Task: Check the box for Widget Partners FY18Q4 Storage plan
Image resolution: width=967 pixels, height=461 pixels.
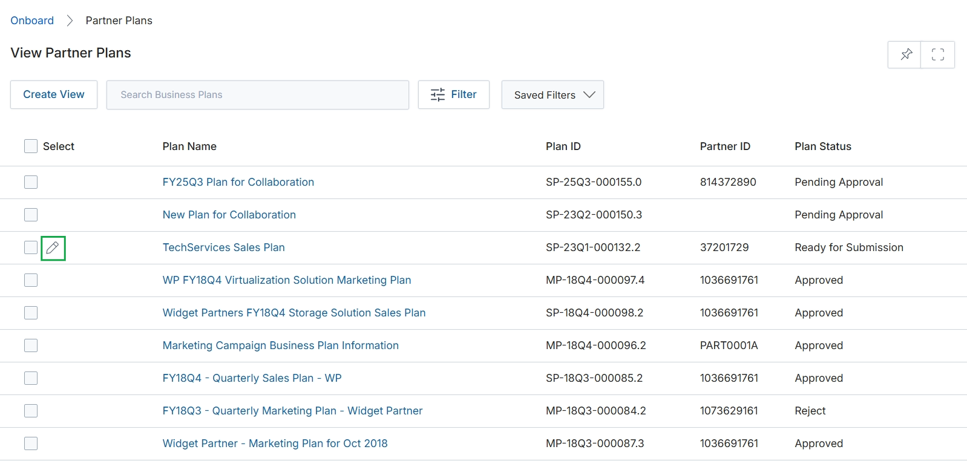Action: (31, 313)
